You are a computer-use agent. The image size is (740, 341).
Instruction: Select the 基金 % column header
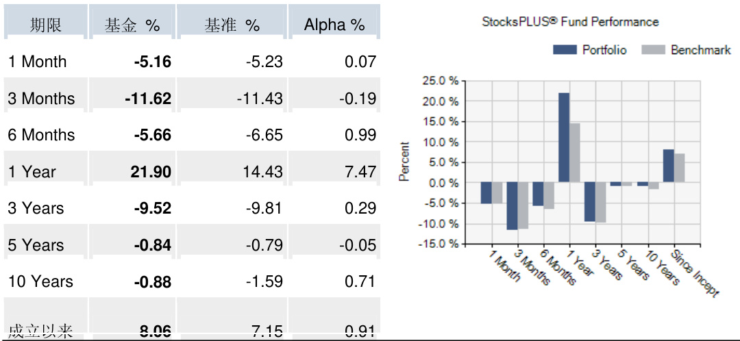tap(132, 25)
